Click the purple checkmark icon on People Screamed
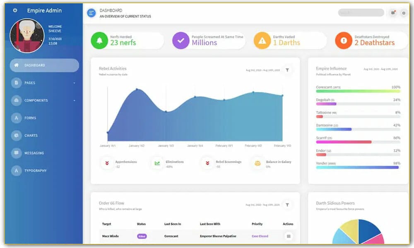Image resolution: width=414 pixels, height=248 pixels. click(181, 41)
